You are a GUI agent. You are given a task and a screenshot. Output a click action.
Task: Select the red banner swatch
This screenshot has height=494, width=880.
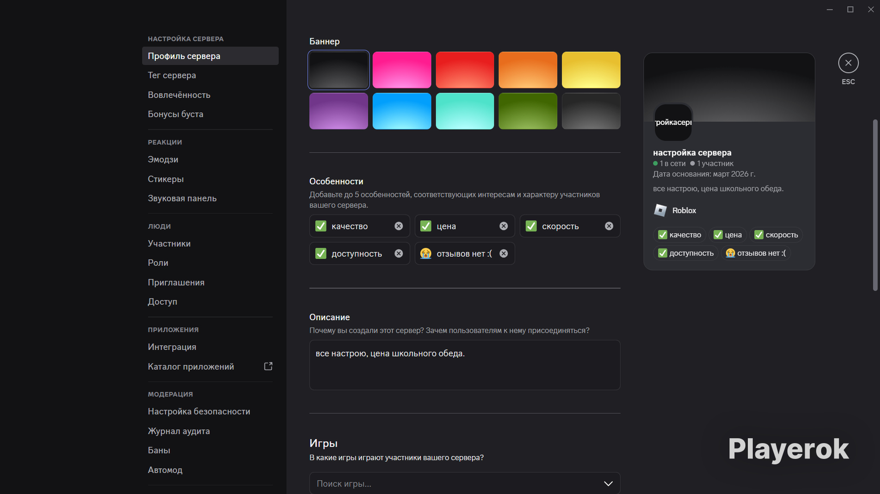pos(465,70)
